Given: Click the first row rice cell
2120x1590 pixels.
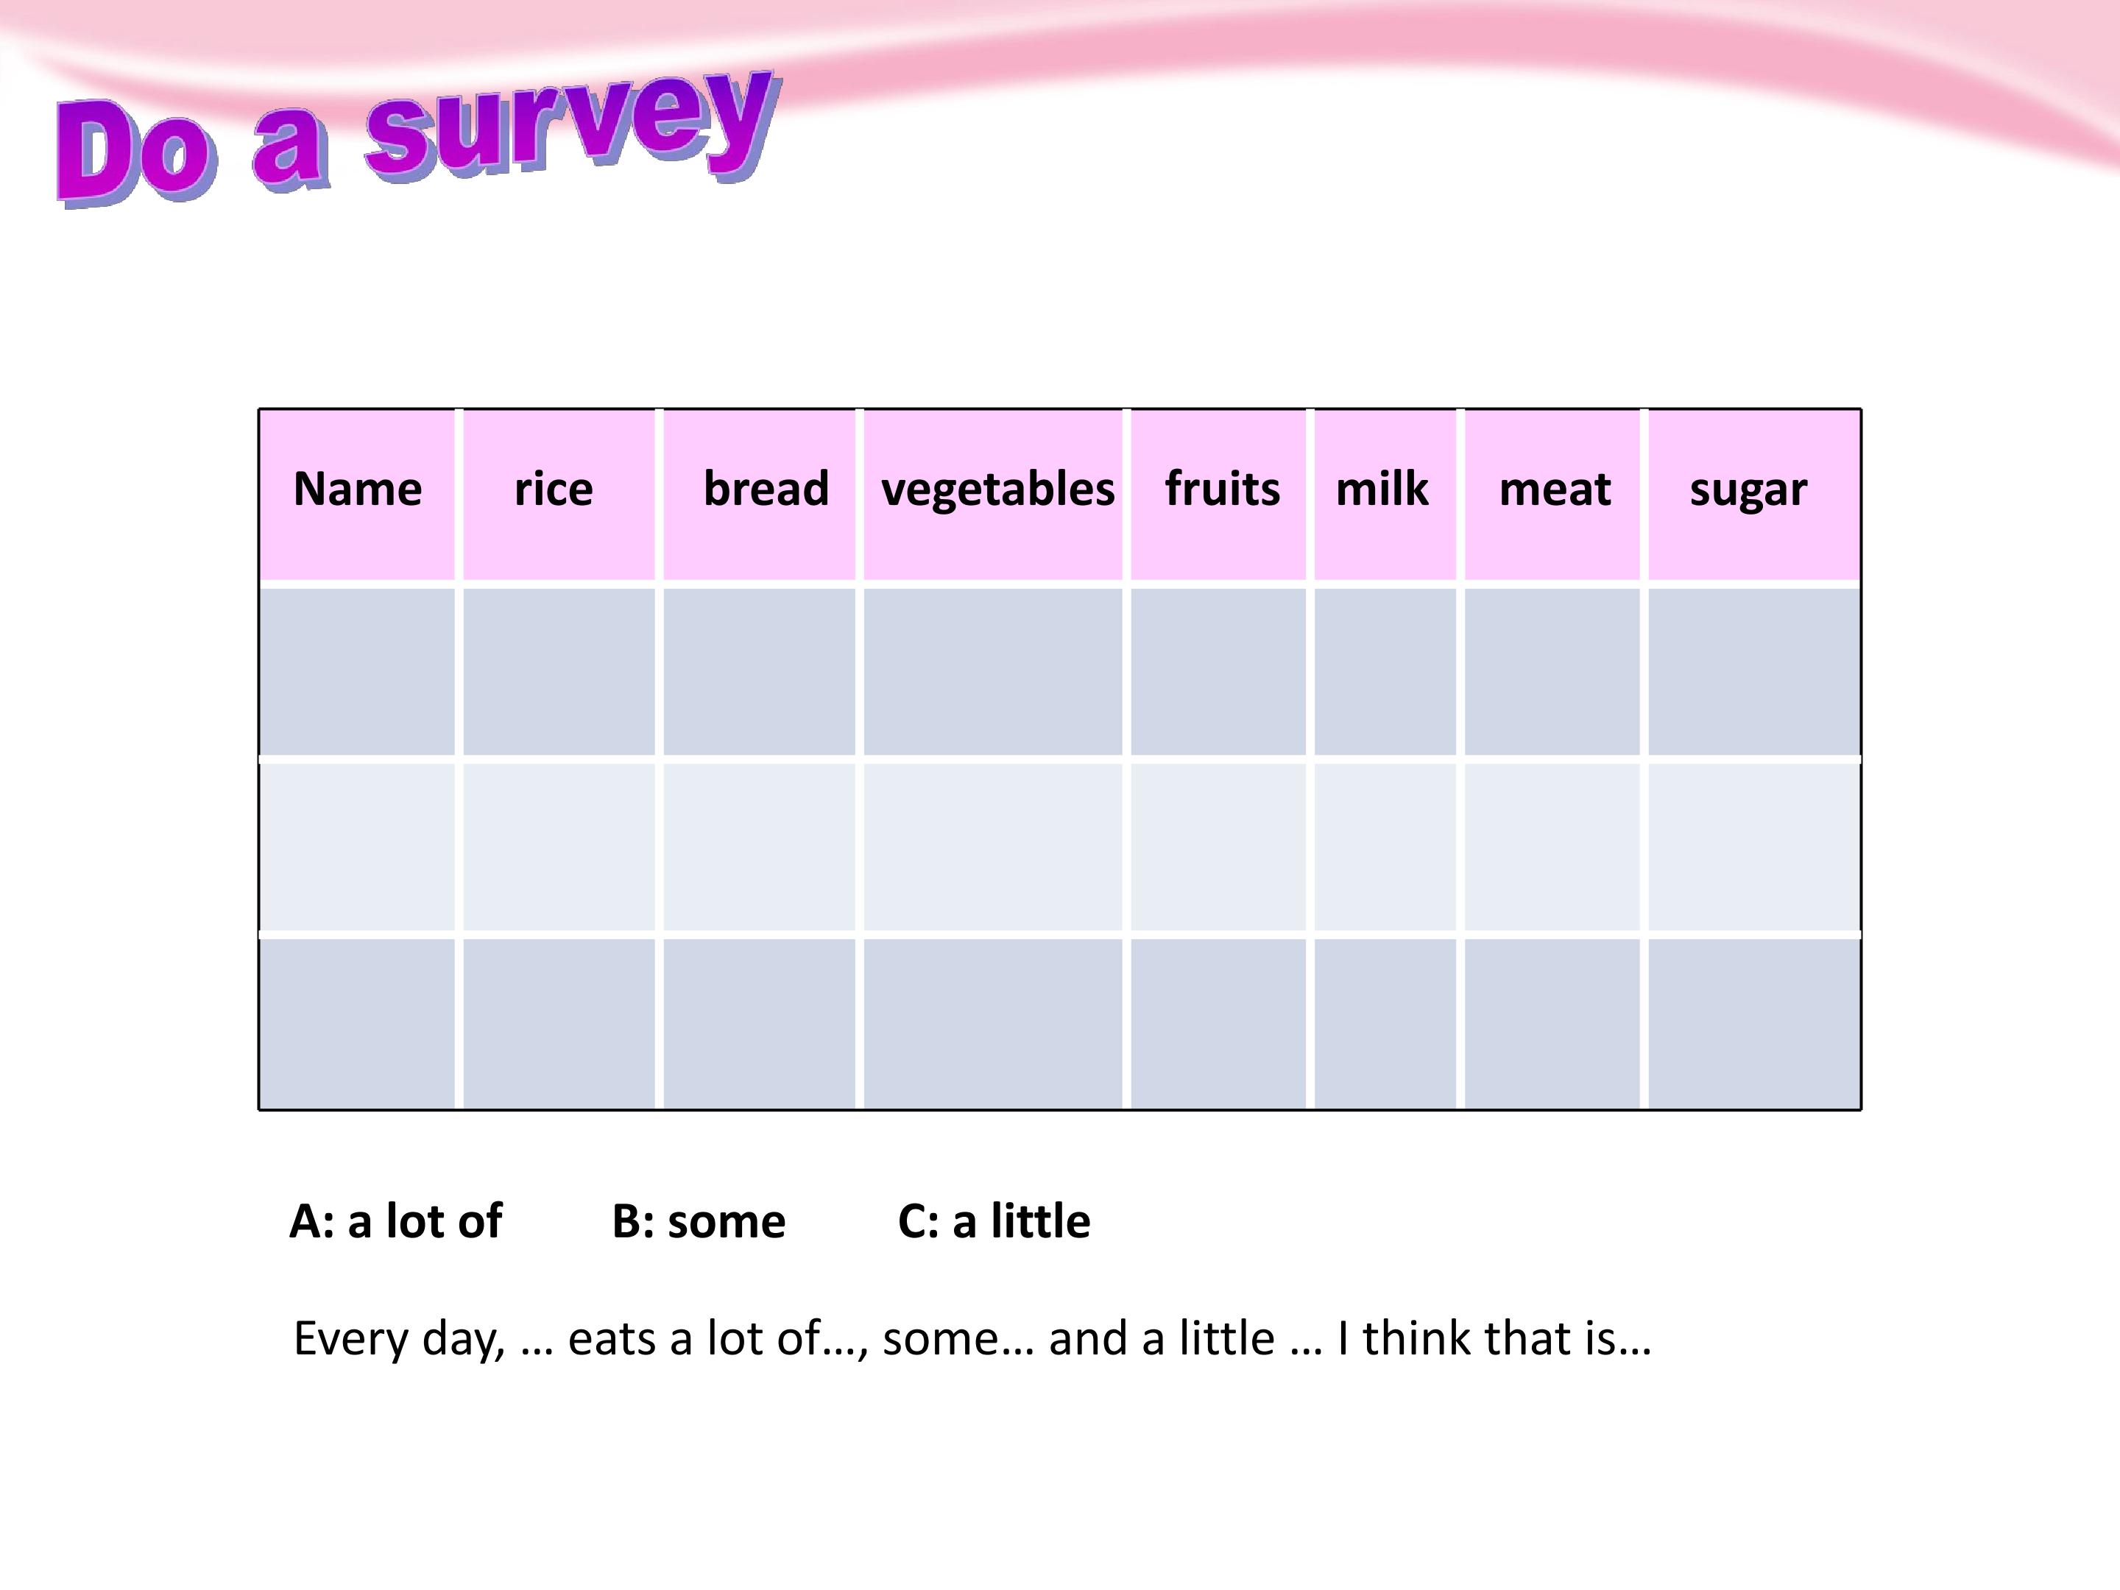Looking at the screenshot, I should coord(559,672).
